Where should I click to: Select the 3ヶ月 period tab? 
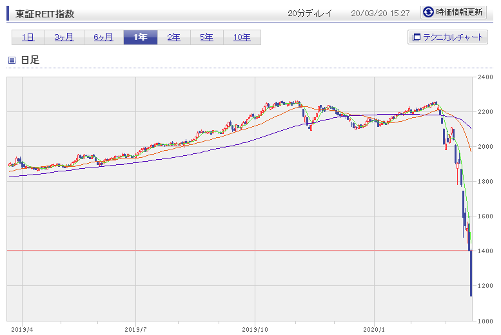pos(64,37)
